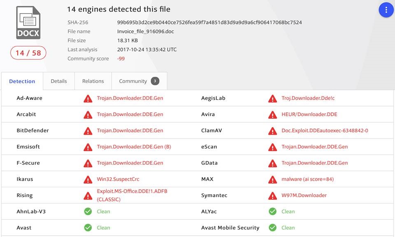395x237 pixels.
Task: Click the Ad-Aware engine name
Action: (x=30, y=98)
